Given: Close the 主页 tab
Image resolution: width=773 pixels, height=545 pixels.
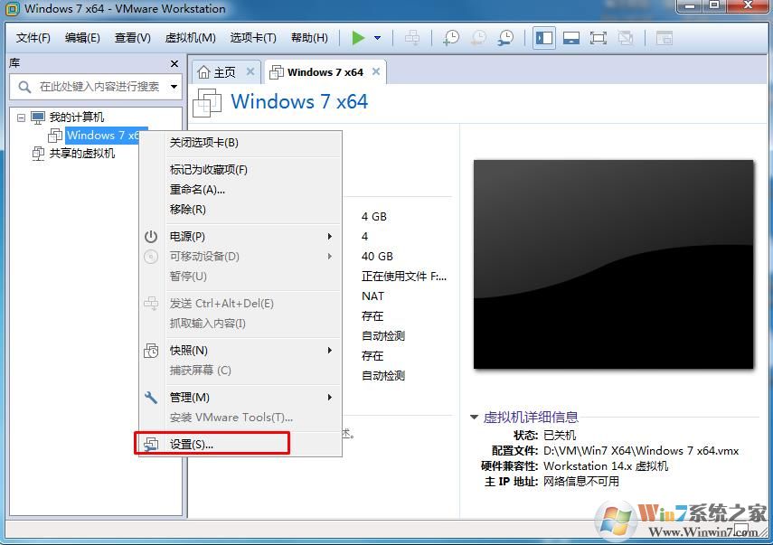Looking at the screenshot, I should [250, 71].
